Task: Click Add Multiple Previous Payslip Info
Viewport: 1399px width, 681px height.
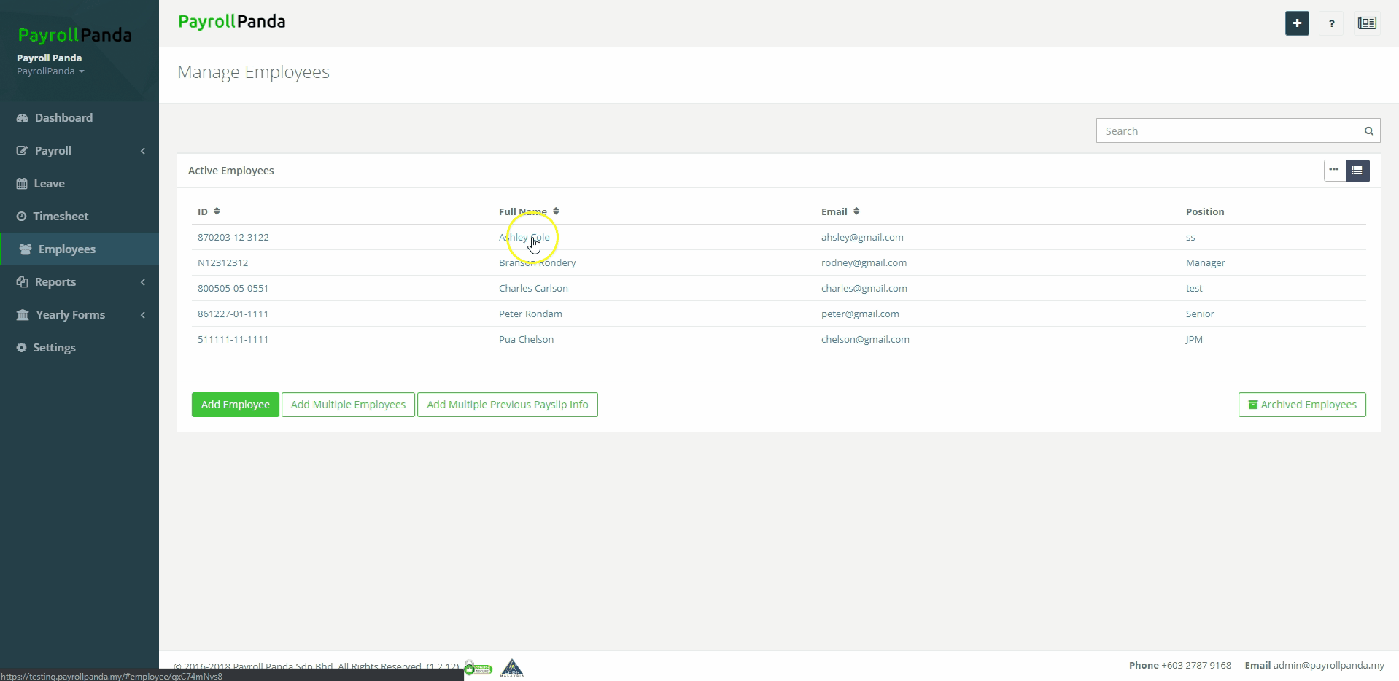Action: [508, 405]
